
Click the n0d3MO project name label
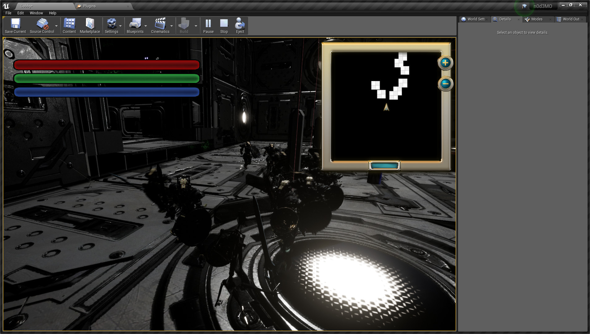[543, 6]
